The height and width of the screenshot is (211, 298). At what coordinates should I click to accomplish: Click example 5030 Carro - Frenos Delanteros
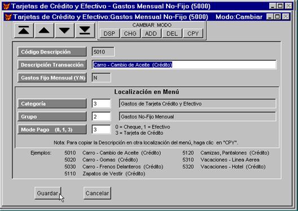coord(114,166)
